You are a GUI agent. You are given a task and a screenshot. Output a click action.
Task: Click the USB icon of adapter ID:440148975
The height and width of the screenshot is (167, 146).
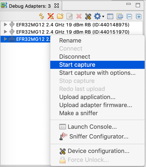[x=12, y=25]
